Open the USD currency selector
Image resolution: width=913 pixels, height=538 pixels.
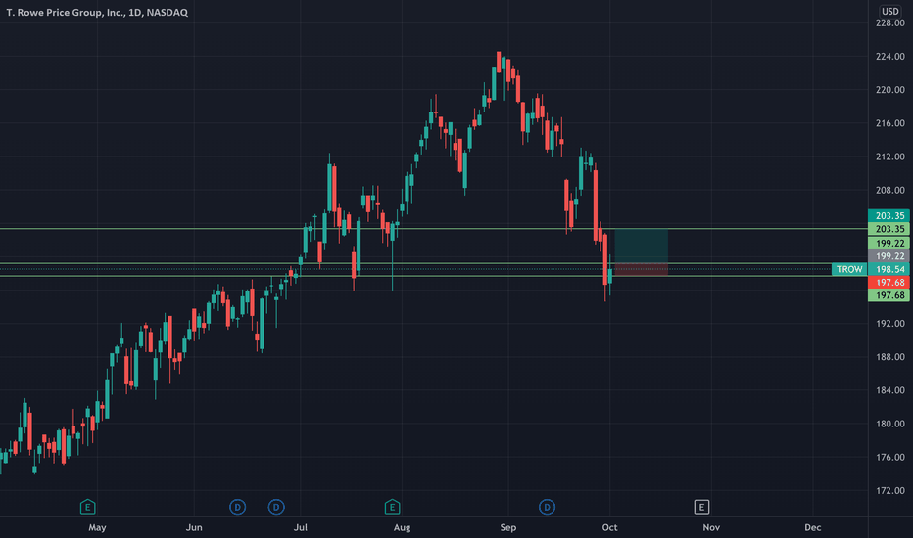coord(889,11)
